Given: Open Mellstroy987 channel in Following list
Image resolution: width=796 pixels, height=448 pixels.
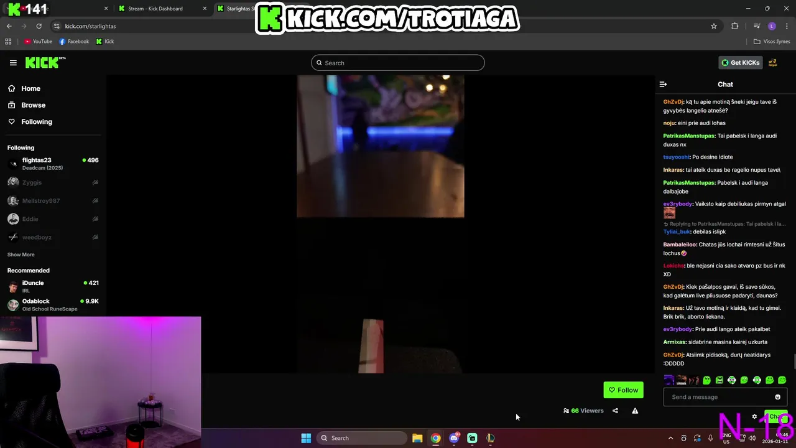Looking at the screenshot, I should [53, 200].
